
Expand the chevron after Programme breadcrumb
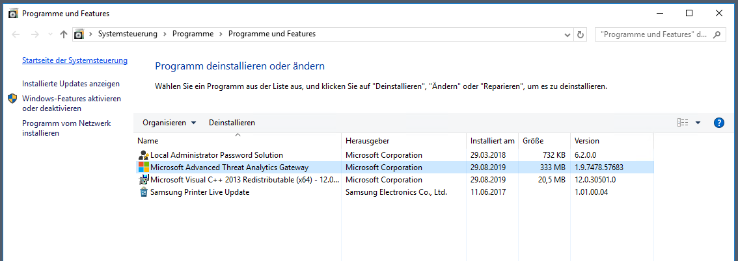click(221, 34)
